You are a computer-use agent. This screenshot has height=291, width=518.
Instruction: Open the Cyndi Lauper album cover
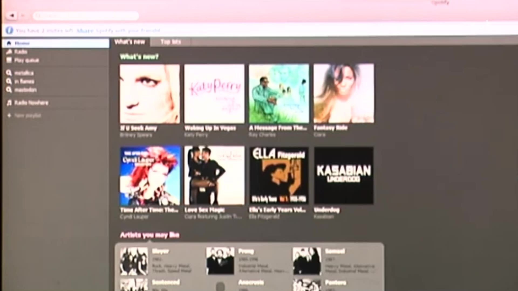pos(150,176)
